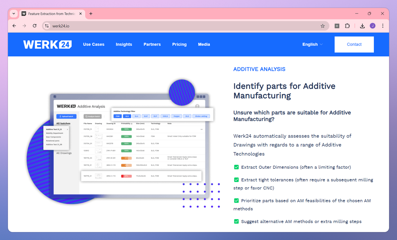Open the Partners menu
The image size is (397, 240).
pos(152,44)
